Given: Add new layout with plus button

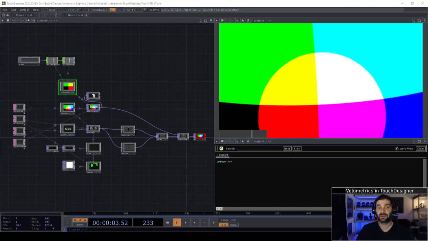Looking at the screenshot, I should click(87, 15).
